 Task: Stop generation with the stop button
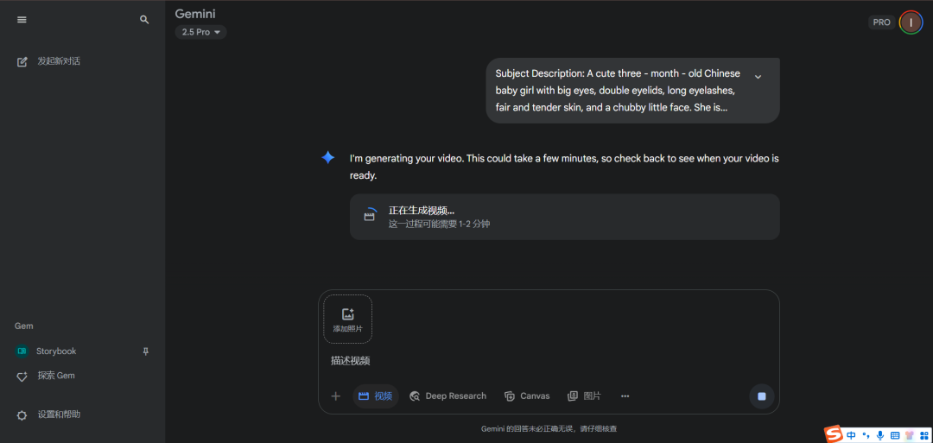[x=761, y=396]
